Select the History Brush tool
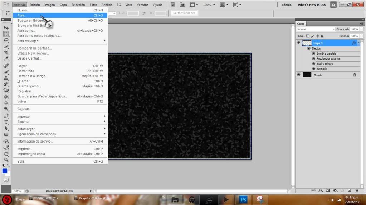This screenshot has height=205, width=366. coord(6,84)
